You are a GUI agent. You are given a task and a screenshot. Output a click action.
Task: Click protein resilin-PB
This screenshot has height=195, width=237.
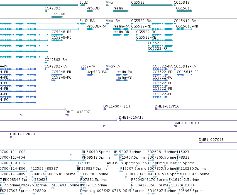[x=124, y=77]
